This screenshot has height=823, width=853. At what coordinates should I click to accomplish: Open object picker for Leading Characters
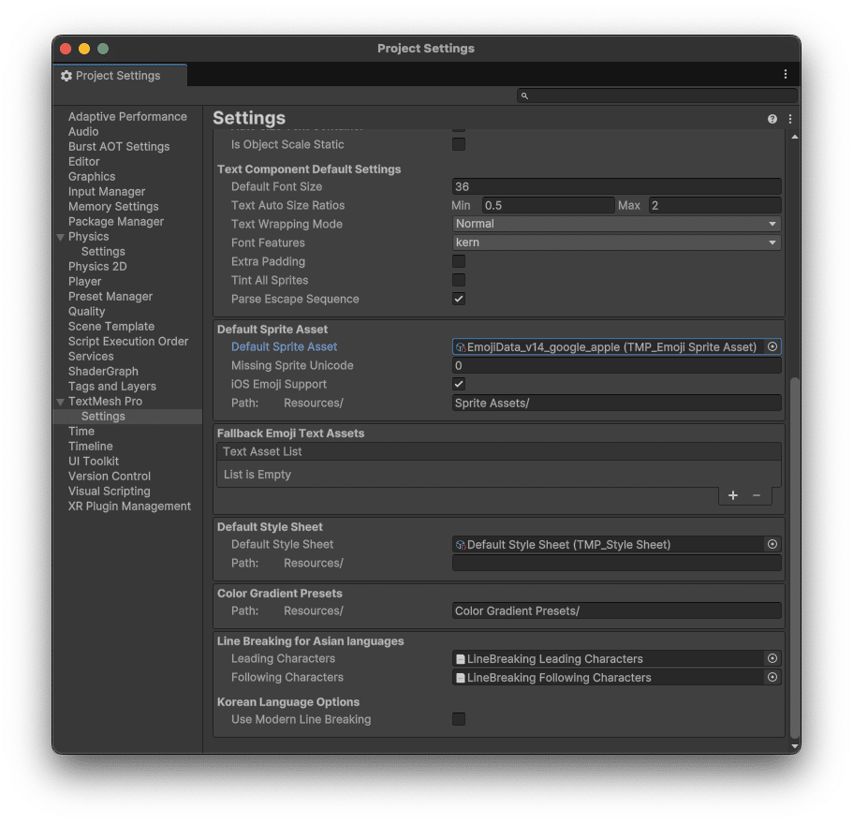772,658
